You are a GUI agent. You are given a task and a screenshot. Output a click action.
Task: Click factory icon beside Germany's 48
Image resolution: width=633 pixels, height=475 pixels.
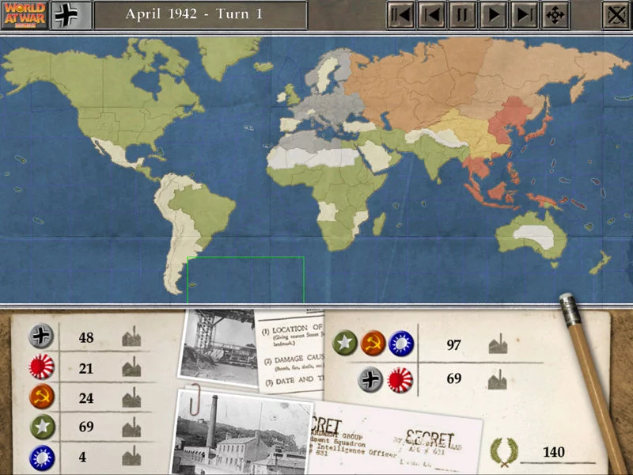tap(131, 336)
